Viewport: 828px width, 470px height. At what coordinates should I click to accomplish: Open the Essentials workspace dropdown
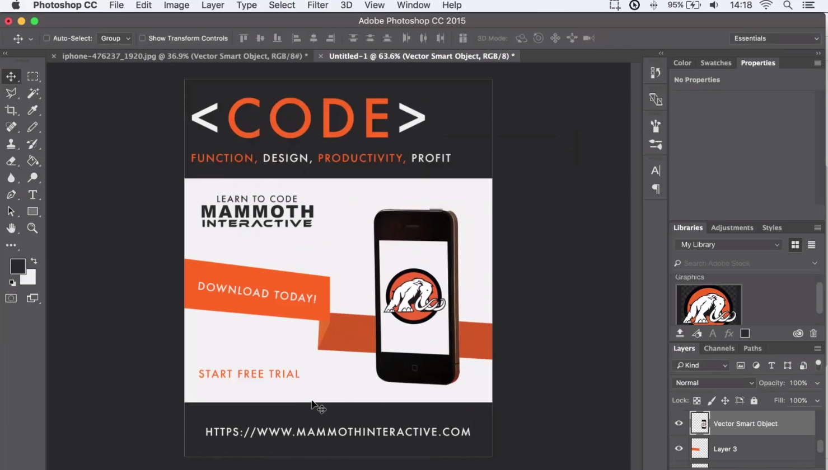coord(775,39)
